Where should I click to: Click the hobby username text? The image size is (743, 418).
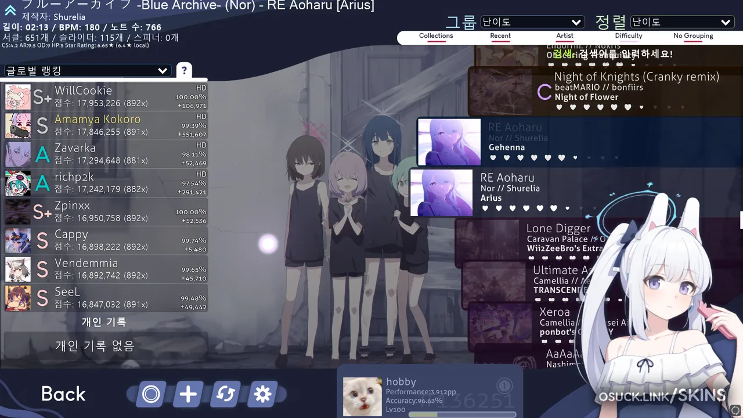tap(401, 381)
